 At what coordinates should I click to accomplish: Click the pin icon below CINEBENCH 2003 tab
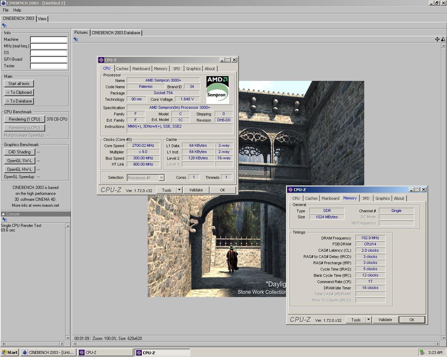tap(4, 25)
